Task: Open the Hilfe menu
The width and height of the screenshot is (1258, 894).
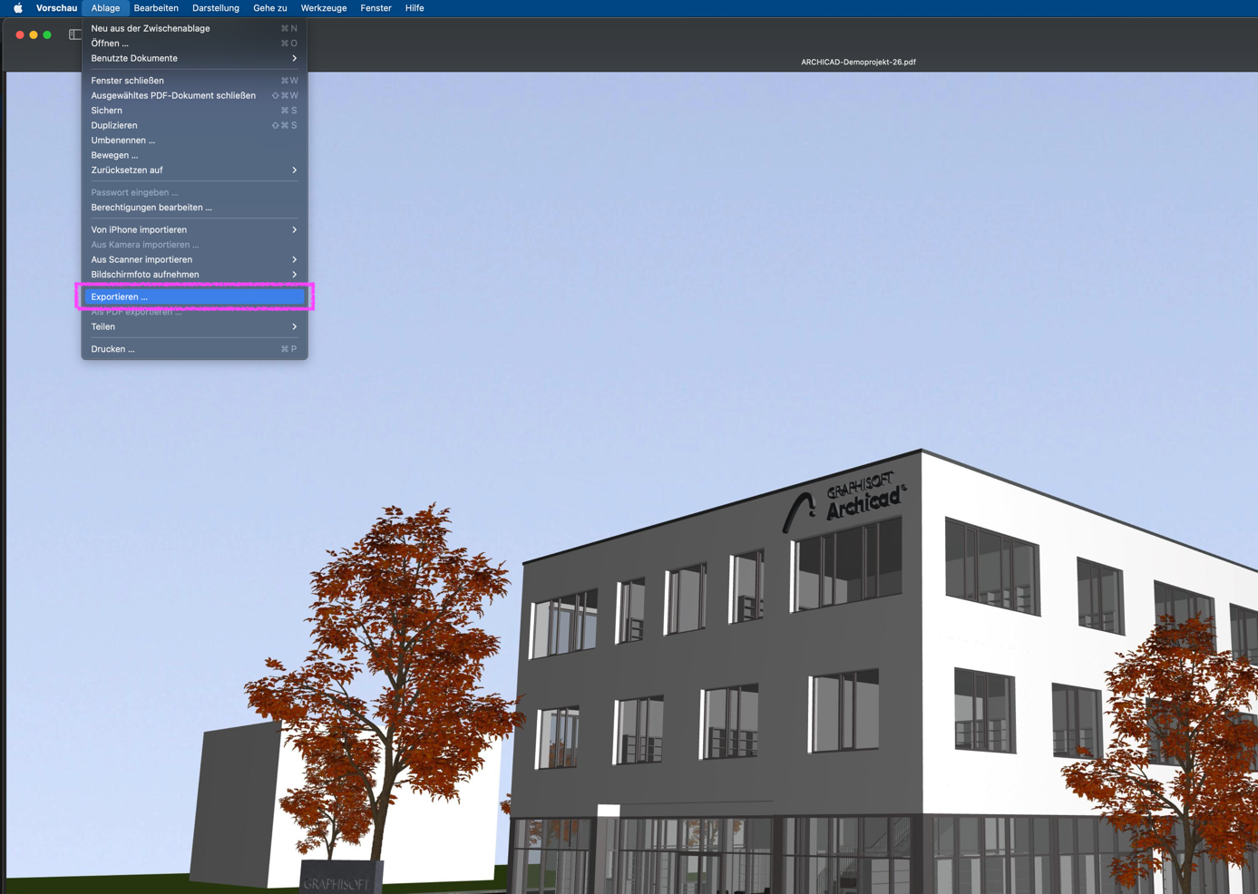Action: click(x=414, y=8)
